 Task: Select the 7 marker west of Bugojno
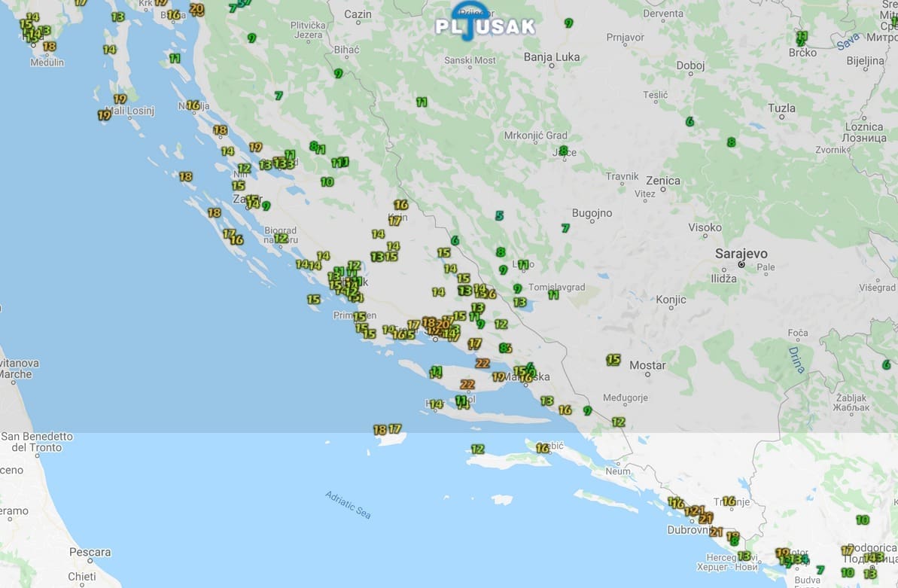pyautogui.click(x=565, y=228)
